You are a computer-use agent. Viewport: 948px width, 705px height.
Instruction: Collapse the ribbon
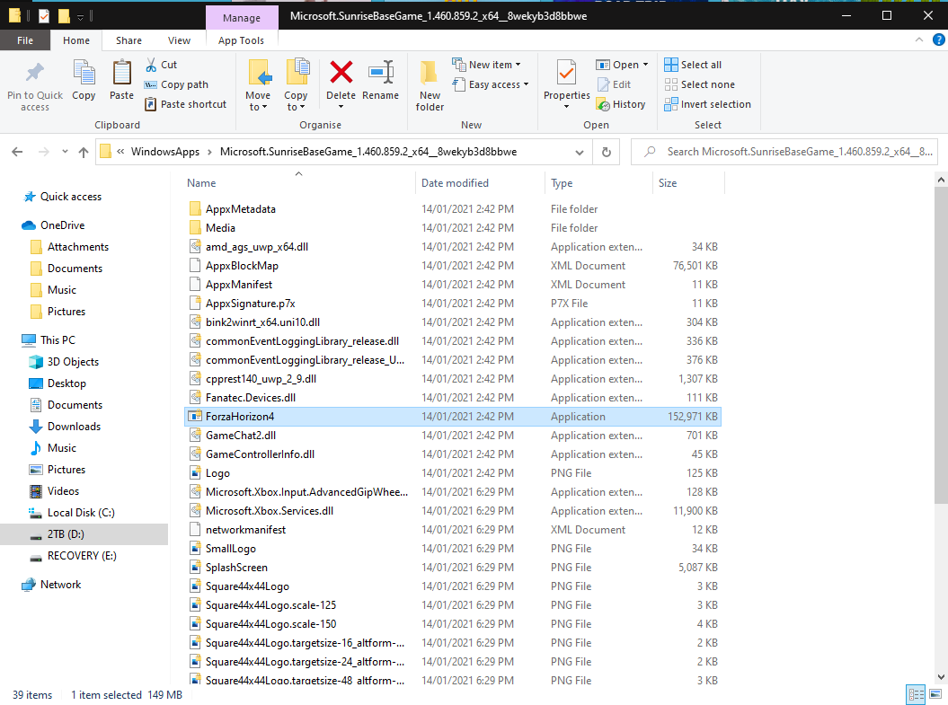coord(919,40)
